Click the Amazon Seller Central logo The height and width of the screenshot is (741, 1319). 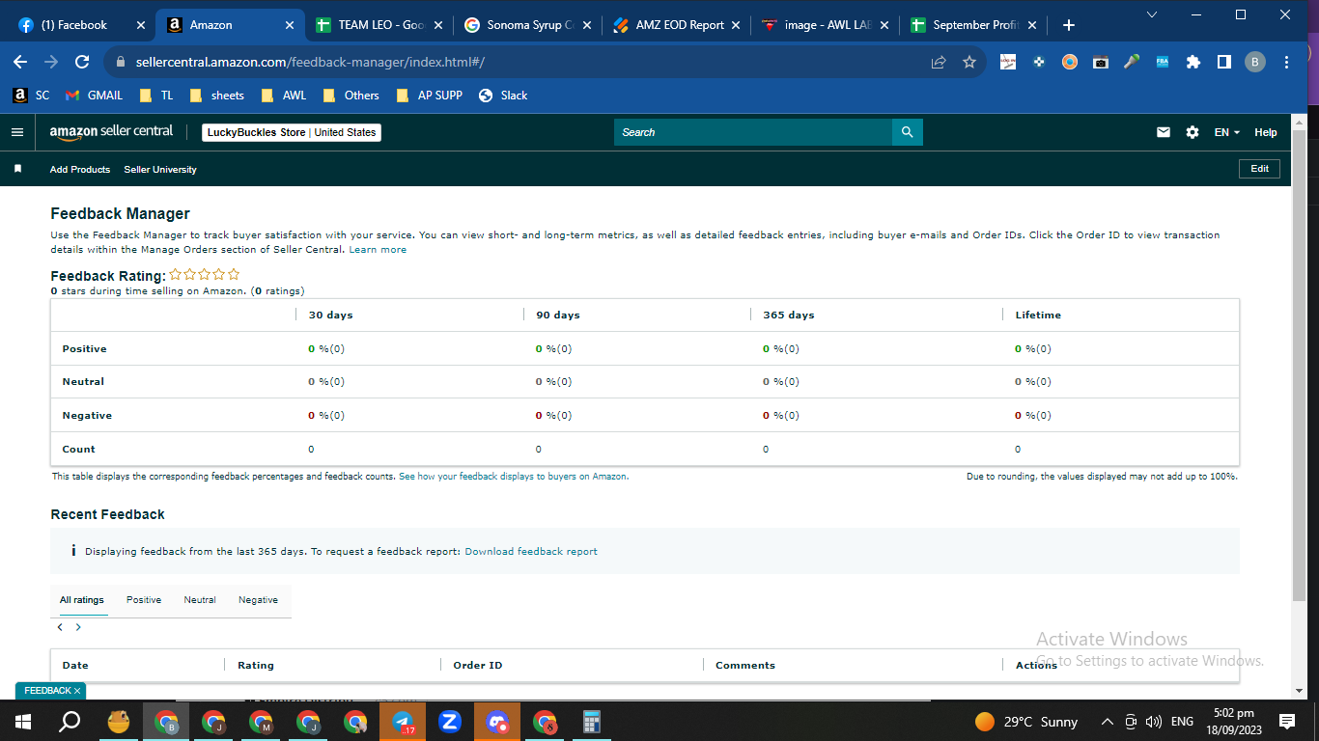coord(111,132)
